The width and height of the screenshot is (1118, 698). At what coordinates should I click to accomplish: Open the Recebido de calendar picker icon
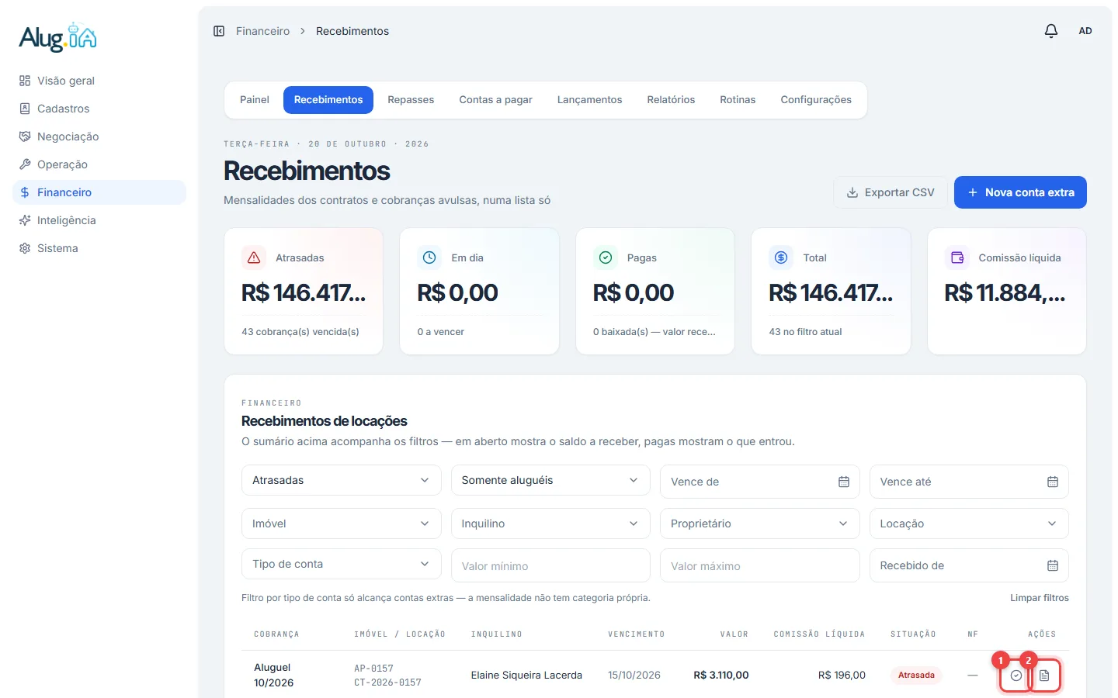pyautogui.click(x=1053, y=565)
